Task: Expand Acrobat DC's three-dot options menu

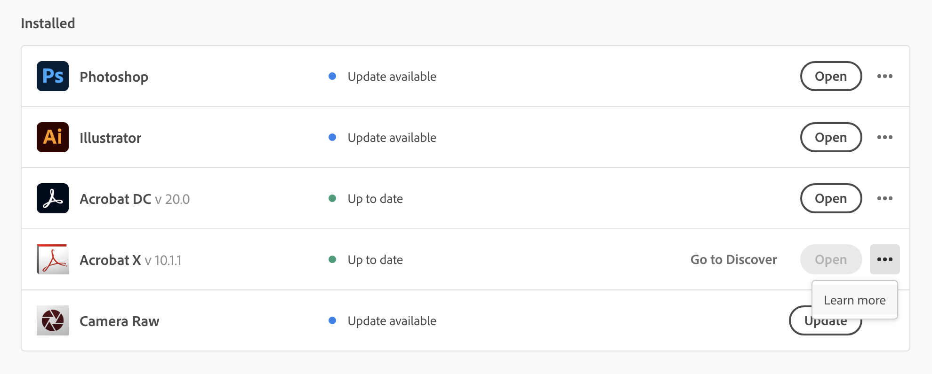Action: pos(884,198)
